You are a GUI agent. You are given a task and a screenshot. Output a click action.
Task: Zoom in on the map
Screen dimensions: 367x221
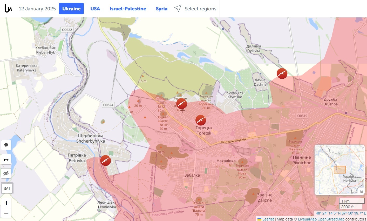coord(6,203)
